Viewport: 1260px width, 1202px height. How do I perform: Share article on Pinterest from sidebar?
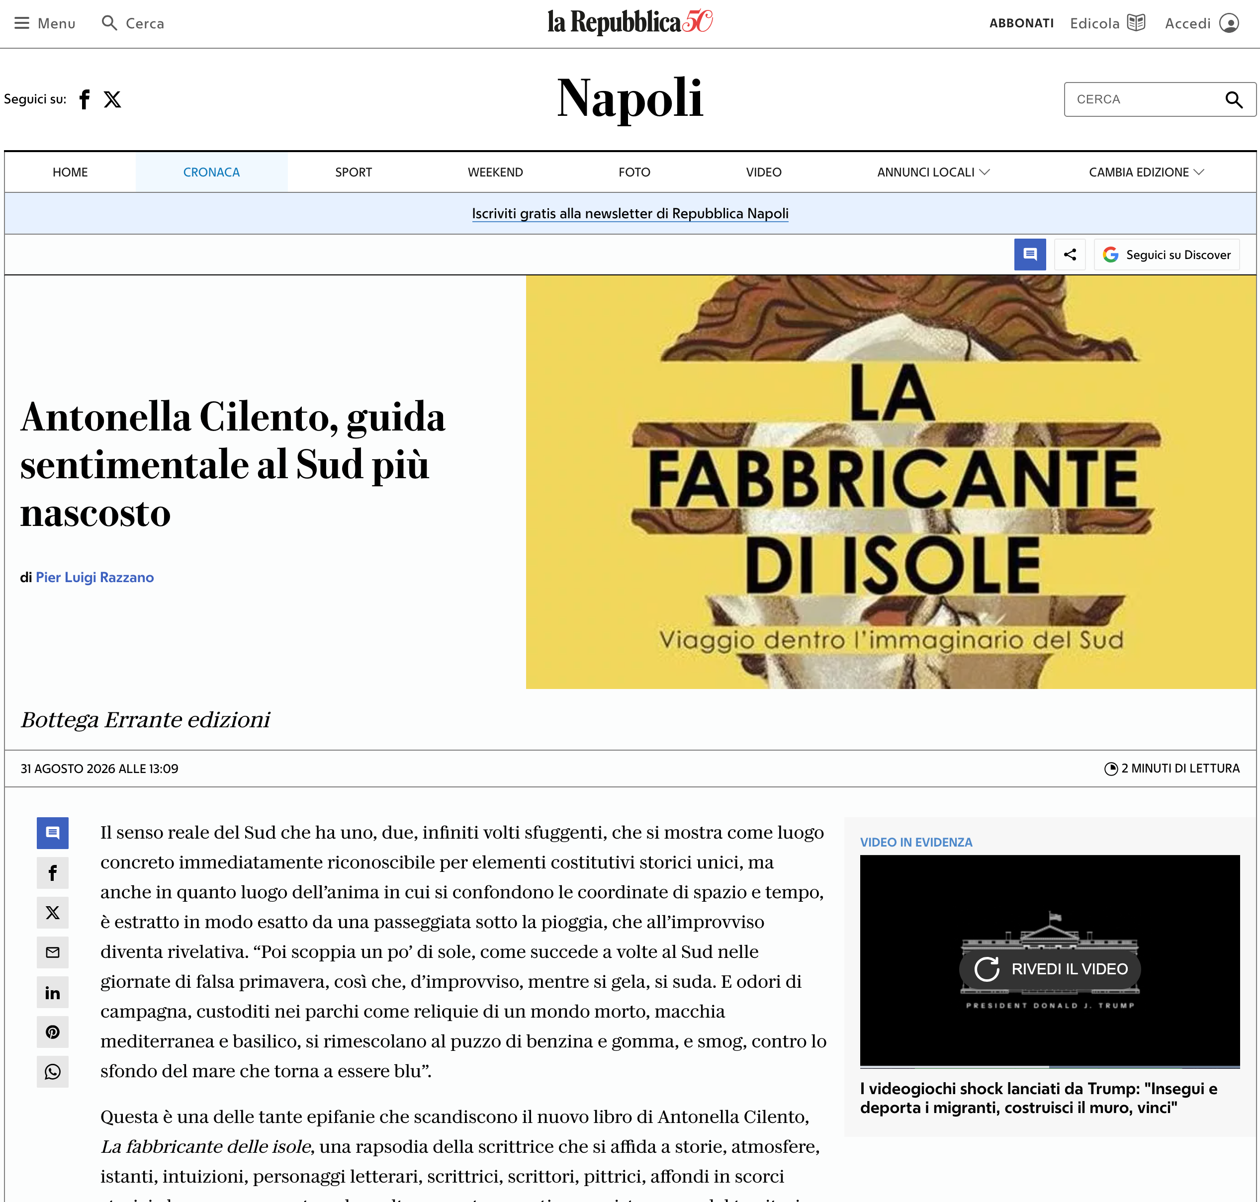[x=53, y=1032]
